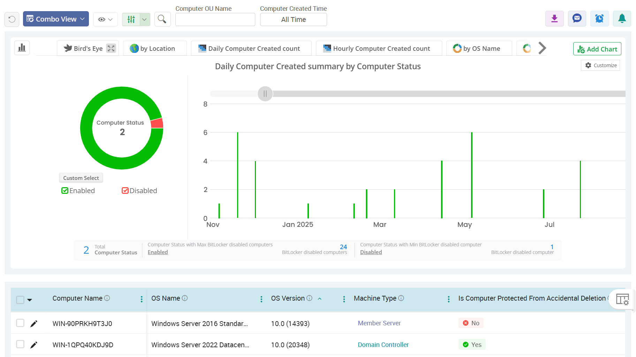Open the search magnifier tool
This screenshot has width=636, height=357.
162,19
